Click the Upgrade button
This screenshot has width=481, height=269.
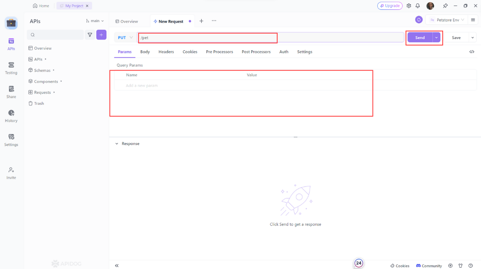[390, 6]
